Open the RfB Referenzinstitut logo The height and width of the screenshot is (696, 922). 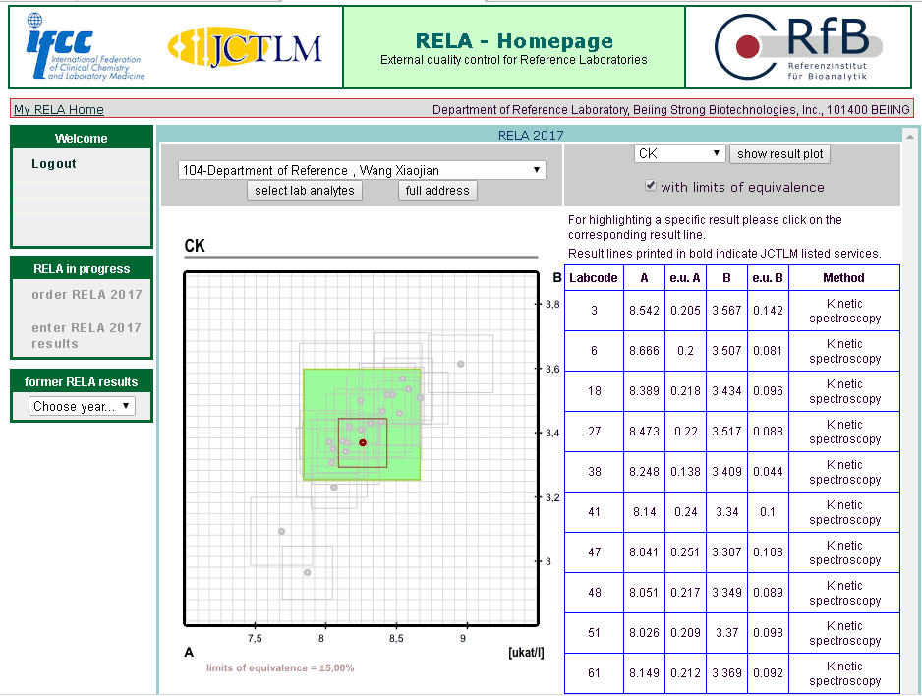pos(798,47)
